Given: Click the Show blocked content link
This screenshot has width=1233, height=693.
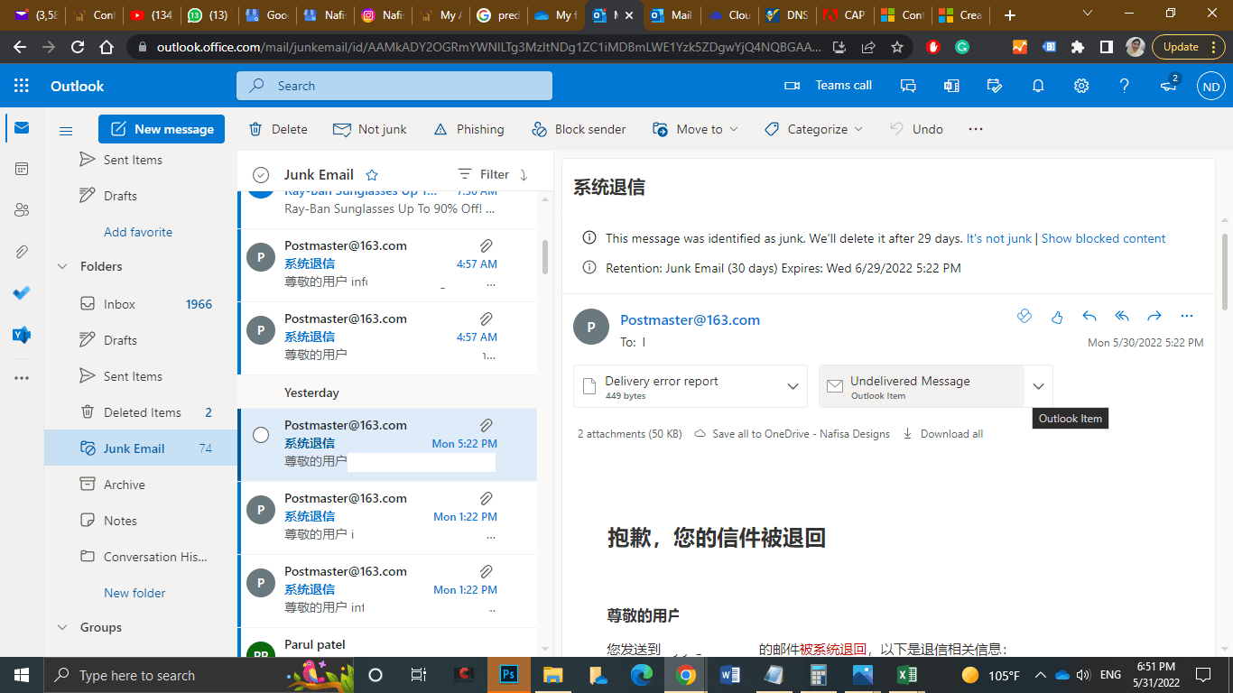Looking at the screenshot, I should coord(1103,239).
